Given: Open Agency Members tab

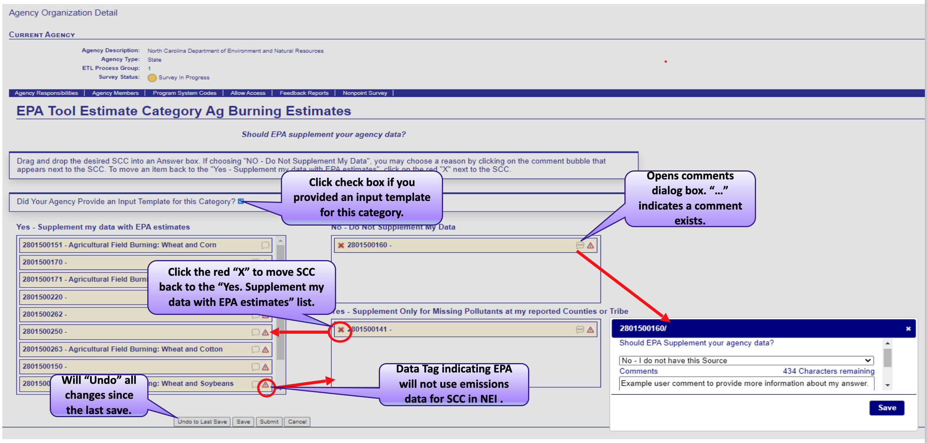Looking at the screenshot, I should tap(115, 93).
